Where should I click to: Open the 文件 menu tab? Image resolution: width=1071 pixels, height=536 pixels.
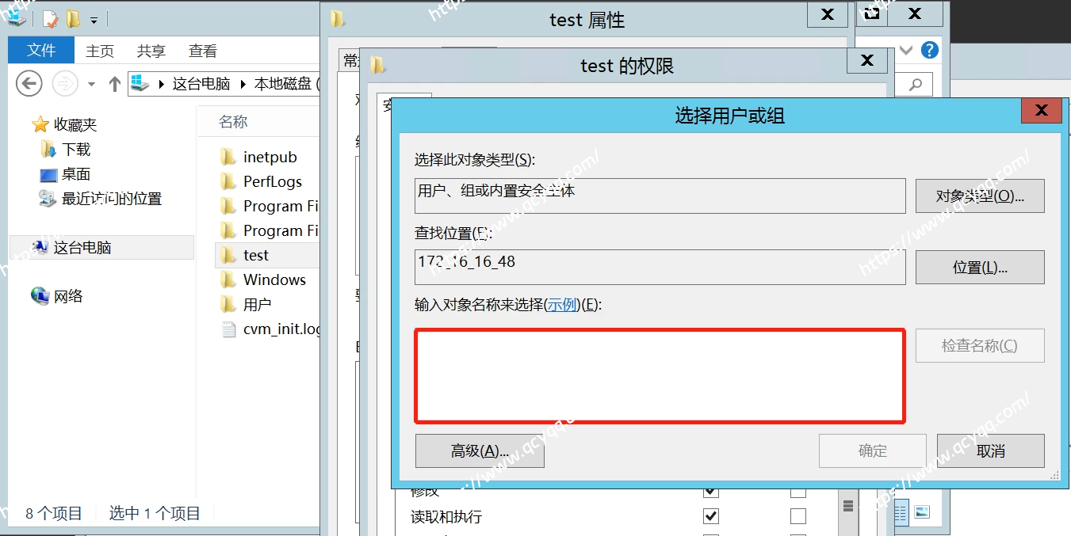coord(41,51)
